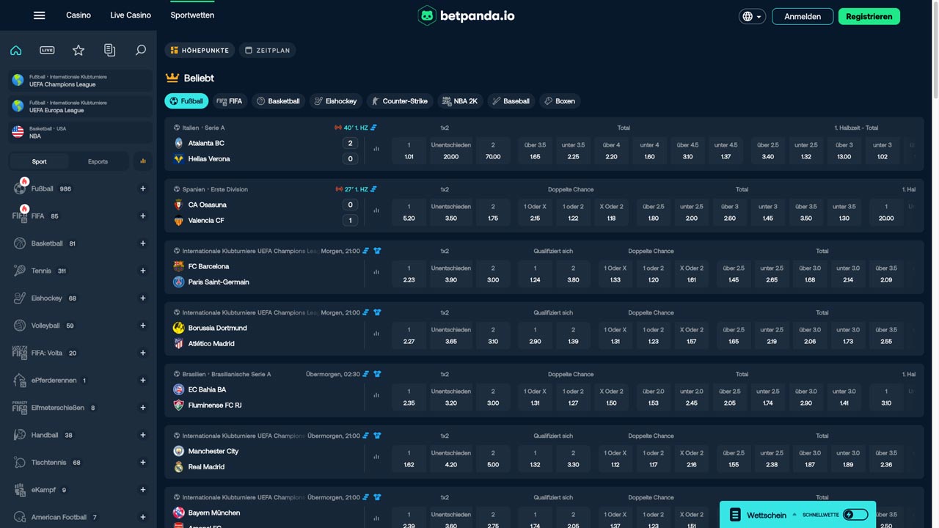Click Volleyball icon in sidebar

coord(20,326)
